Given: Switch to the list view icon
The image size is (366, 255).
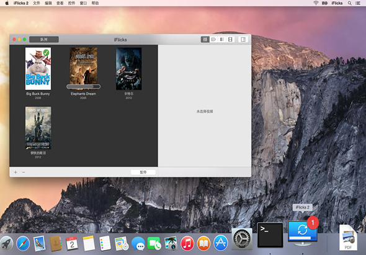Looking at the screenshot, I should coord(222,40).
